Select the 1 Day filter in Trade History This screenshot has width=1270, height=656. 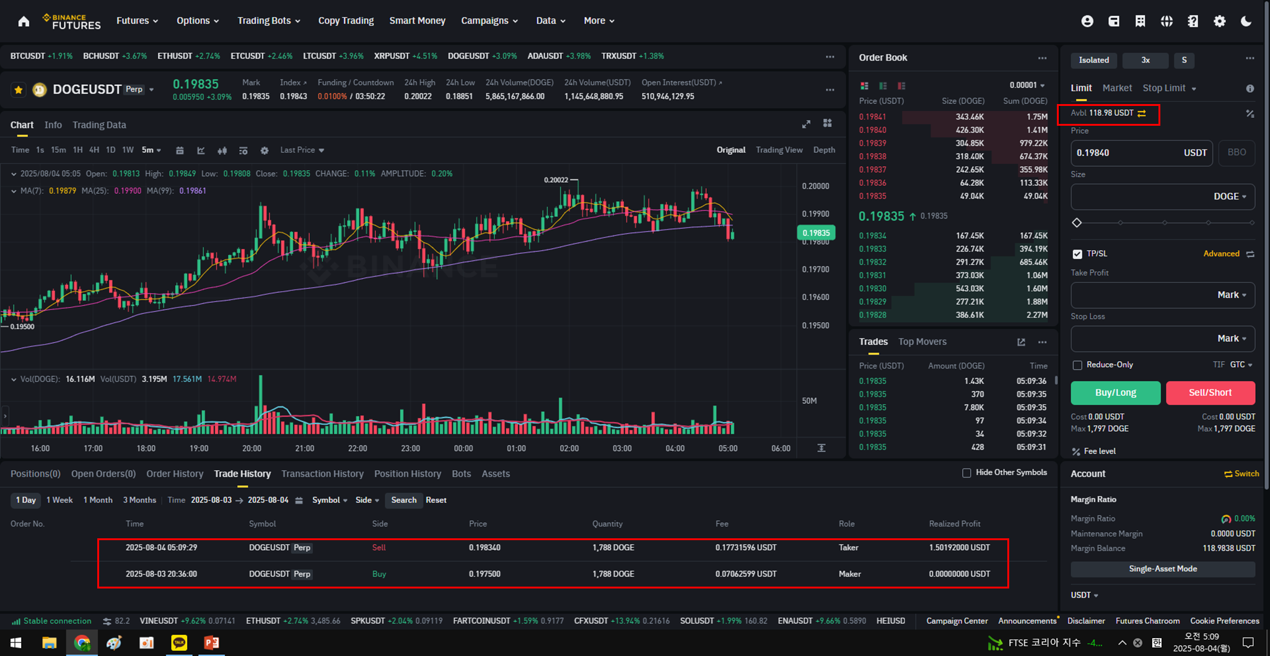pyautogui.click(x=25, y=501)
